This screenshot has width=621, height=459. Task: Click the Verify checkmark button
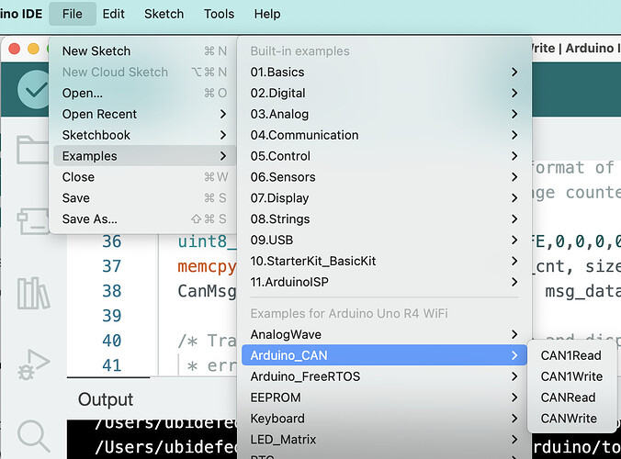(x=34, y=90)
